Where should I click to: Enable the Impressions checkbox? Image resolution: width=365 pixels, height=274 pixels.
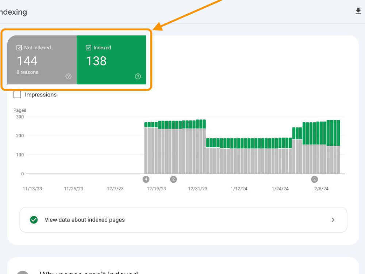pos(17,95)
